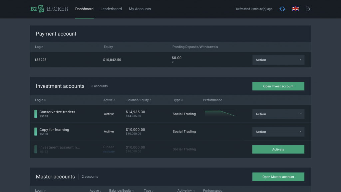Click Open Invest account button

pos(278,86)
